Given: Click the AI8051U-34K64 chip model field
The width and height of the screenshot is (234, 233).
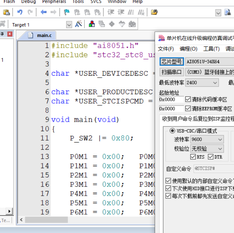Looking at the screenshot, I should (210, 62).
